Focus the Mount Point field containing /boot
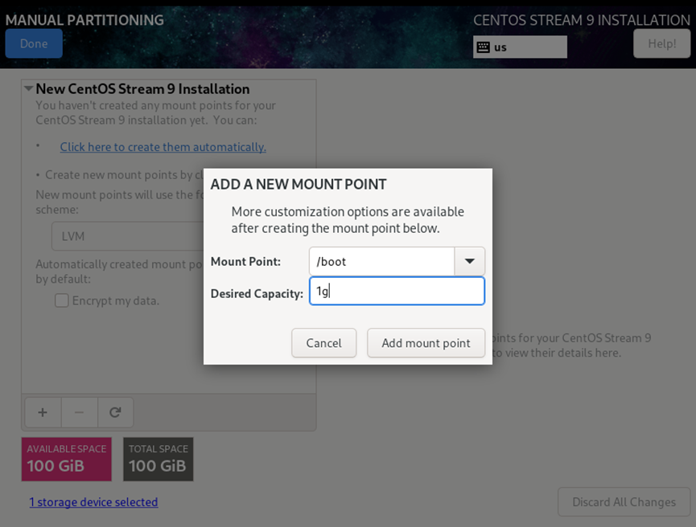The height and width of the screenshot is (527, 696). point(381,261)
